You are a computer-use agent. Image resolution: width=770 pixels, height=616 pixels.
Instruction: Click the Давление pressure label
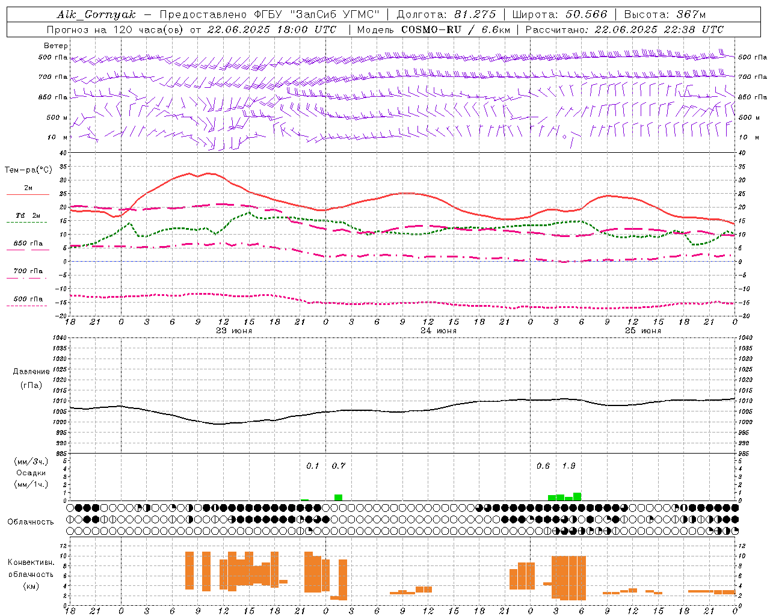point(31,372)
